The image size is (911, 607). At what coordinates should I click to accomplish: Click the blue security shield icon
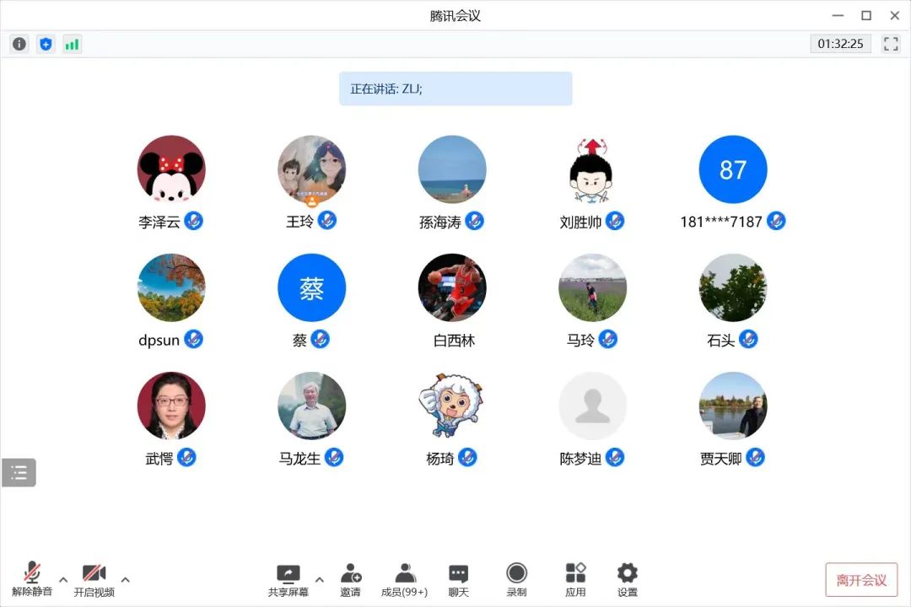pyautogui.click(x=46, y=44)
